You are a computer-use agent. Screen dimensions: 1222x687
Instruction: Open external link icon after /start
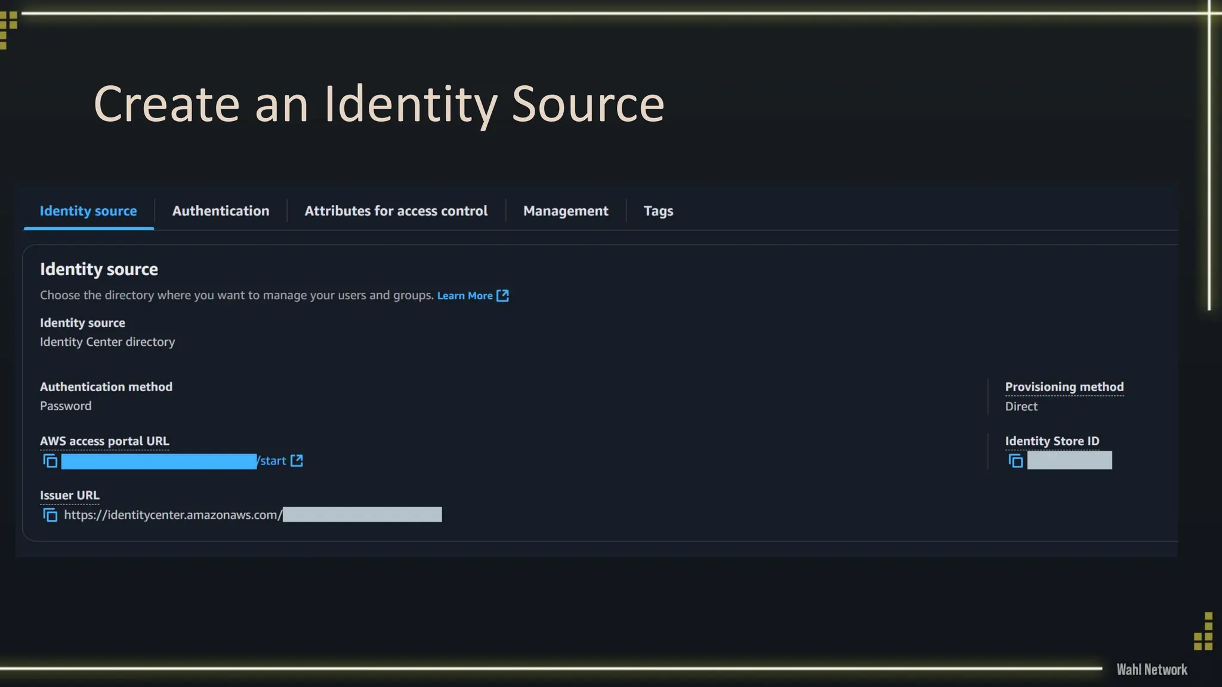297,460
